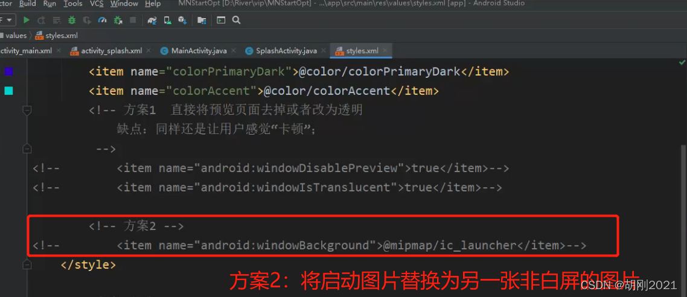Open Search Everywhere magnifier icon
This screenshot has height=297, width=687.
click(x=236, y=20)
